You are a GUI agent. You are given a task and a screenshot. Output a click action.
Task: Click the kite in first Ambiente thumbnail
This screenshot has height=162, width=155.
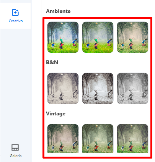coord(62,23)
